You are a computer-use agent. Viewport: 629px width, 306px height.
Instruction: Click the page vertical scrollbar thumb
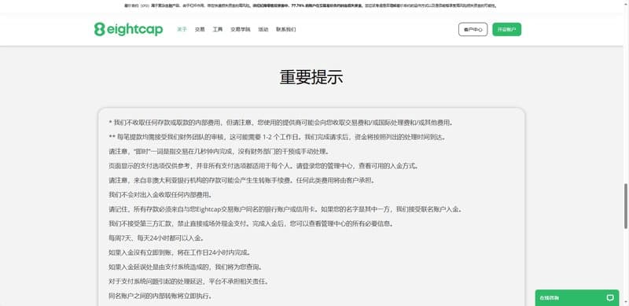(626, 206)
